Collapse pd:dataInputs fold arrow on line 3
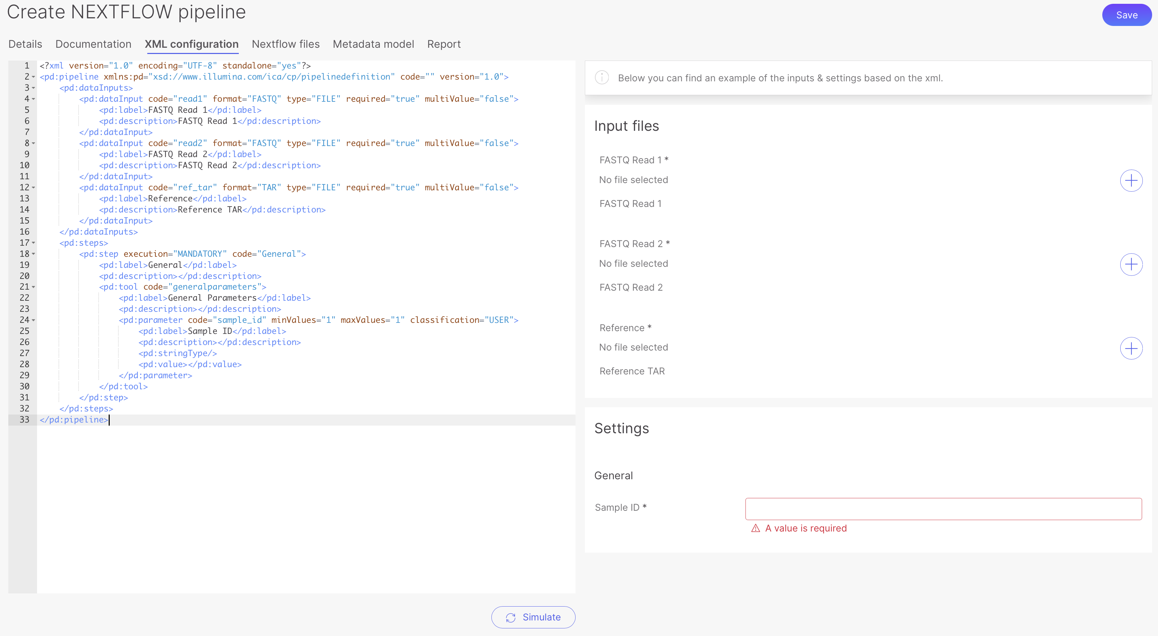The width and height of the screenshot is (1158, 636). click(x=34, y=88)
